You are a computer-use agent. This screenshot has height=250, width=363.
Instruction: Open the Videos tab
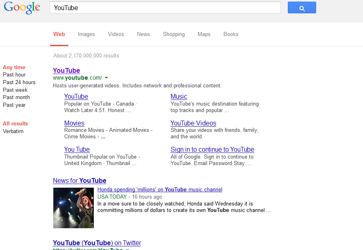[x=116, y=34]
